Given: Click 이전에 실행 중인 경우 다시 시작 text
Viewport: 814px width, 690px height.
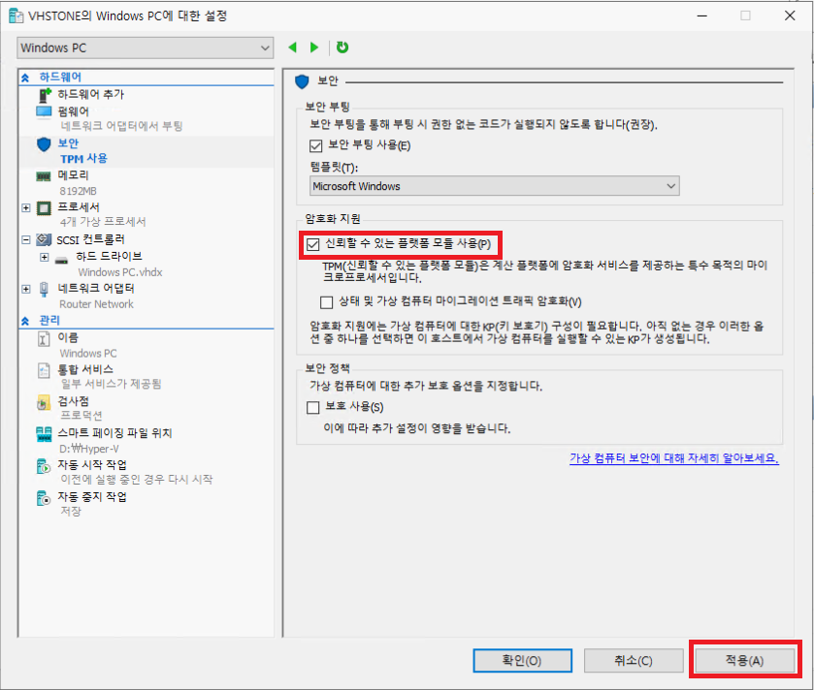Looking at the screenshot, I should (x=137, y=480).
